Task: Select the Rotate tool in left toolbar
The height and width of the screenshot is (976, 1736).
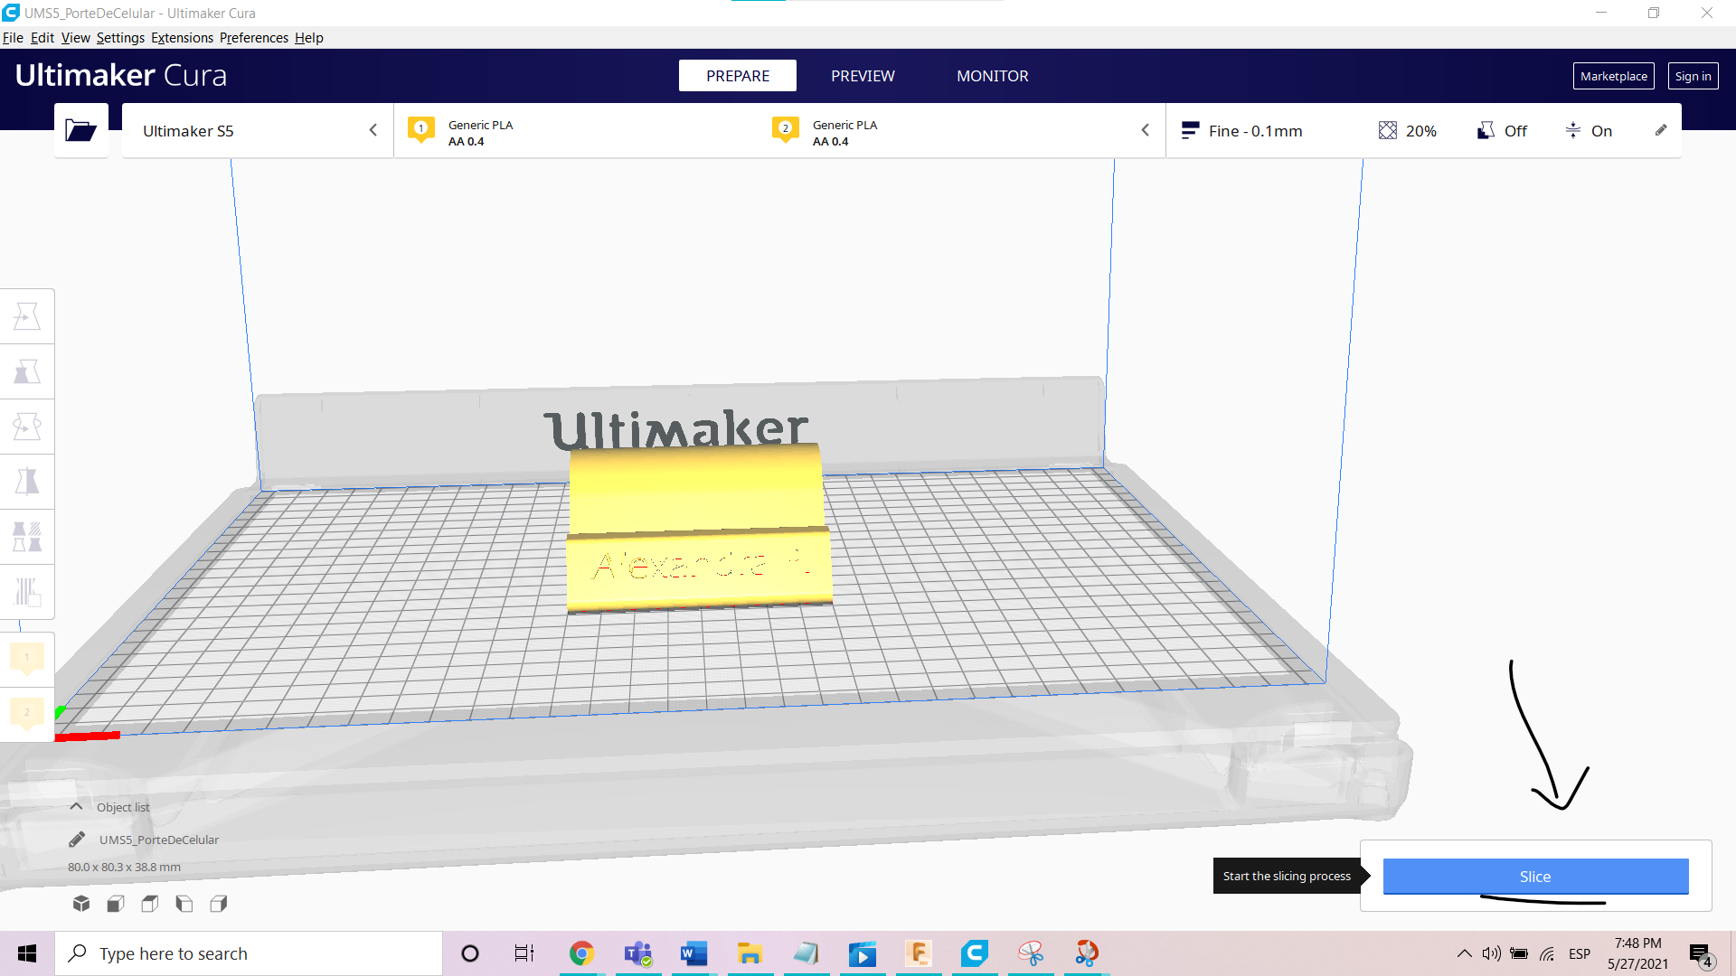Action: point(27,427)
